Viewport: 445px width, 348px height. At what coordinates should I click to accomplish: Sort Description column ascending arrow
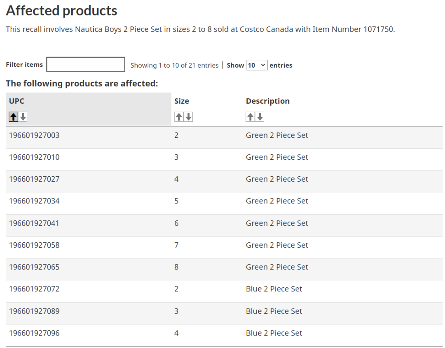tap(250, 117)
